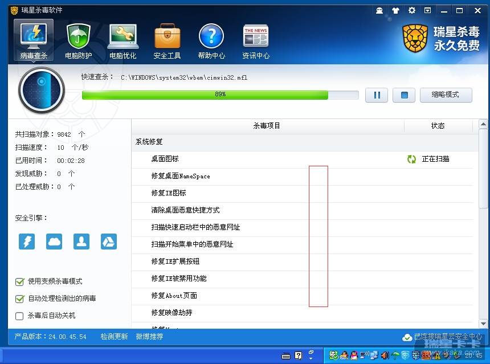Click the user account icon in title bar
The height and width of the screenshot is (364, 490).
[379, 11]
